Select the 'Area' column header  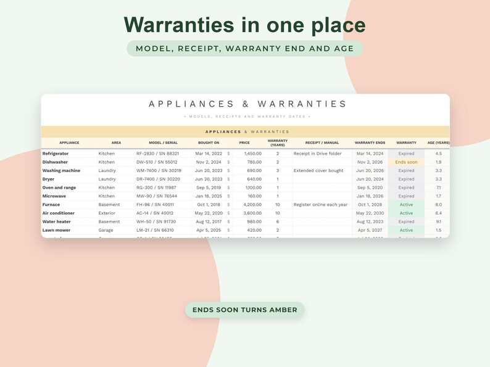click(116, 142)
